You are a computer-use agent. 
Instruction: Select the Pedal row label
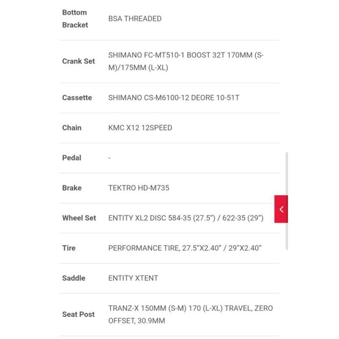tap(71, 158)
